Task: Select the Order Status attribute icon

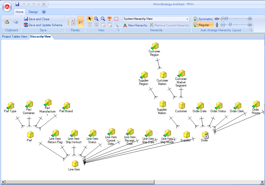Action: (219, 106)
